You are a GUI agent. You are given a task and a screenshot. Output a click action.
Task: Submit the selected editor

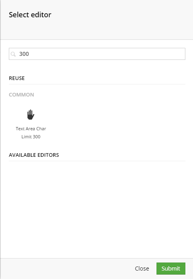tap(171, 269)
